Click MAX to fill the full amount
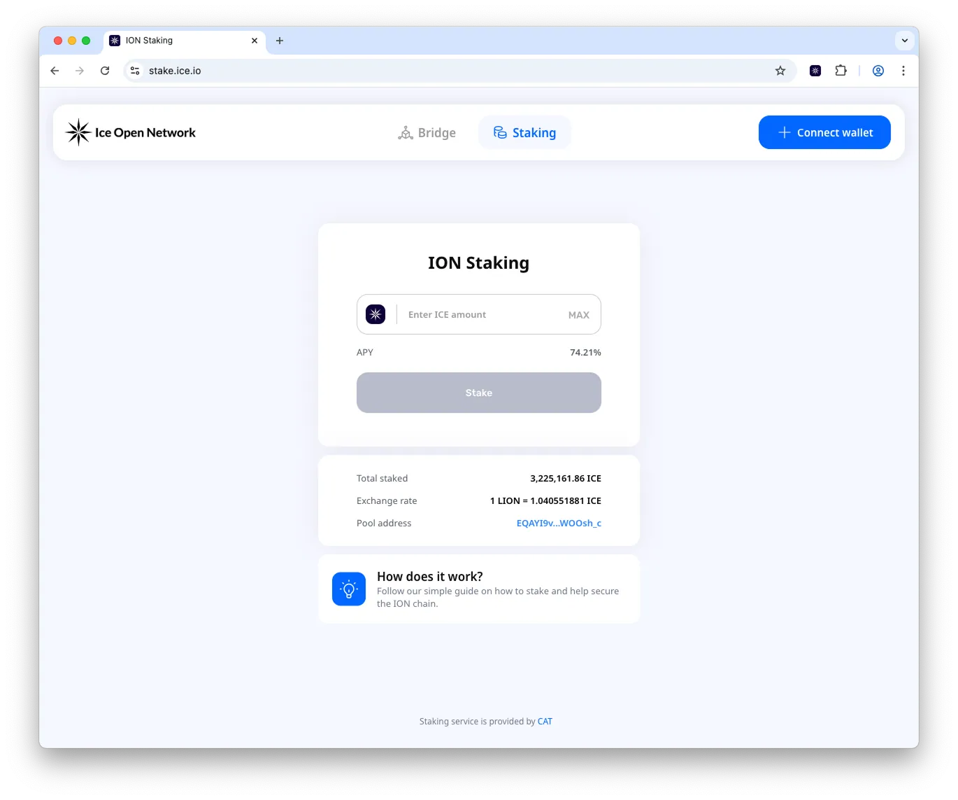Screen dimensions: 958x800 pyautogui.click(x=579, y=315)
